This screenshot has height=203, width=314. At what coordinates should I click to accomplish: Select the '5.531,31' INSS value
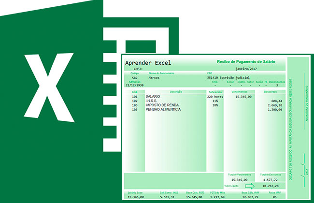(x=167, y=197)
